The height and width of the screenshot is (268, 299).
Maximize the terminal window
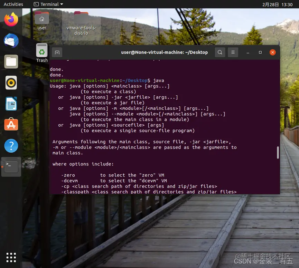click(x=260, y=52)
